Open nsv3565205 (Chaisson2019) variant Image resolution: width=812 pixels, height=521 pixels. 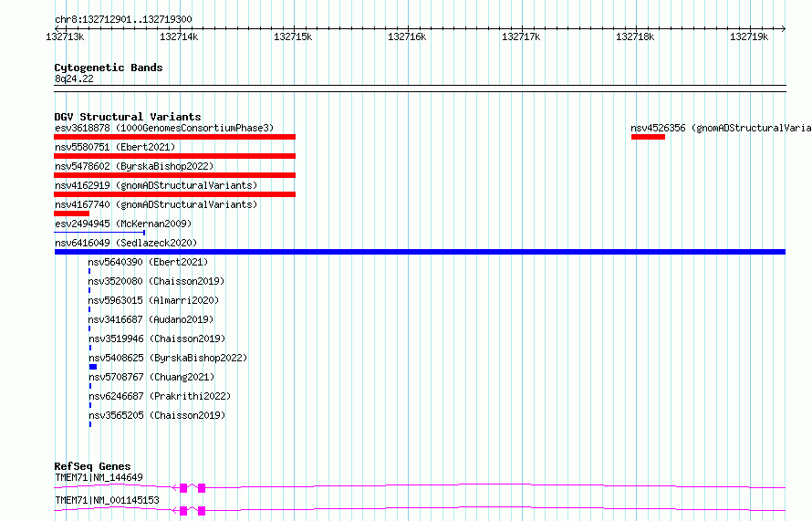coord(157,415)
